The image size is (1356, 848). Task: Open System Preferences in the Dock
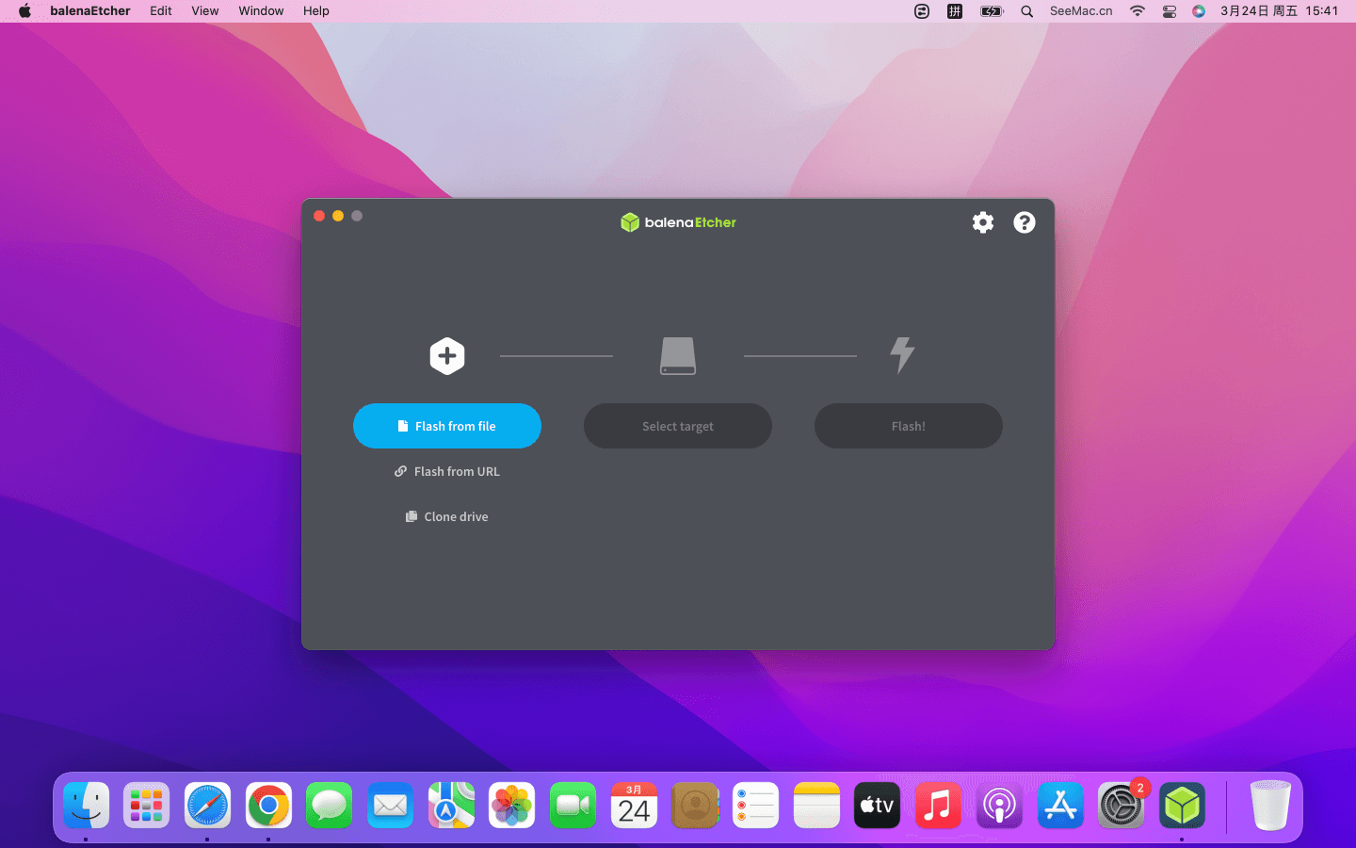[x=1121, y=807]
